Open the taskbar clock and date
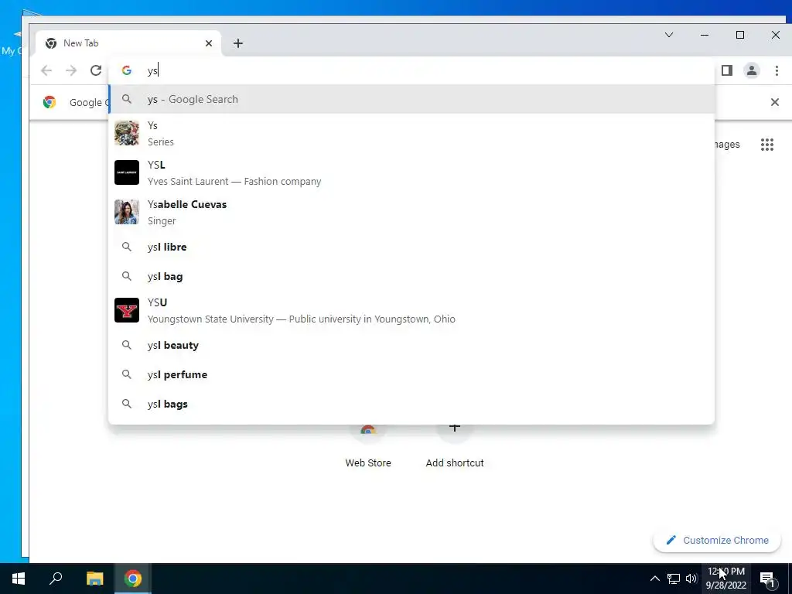 click(x=725, y=579)
